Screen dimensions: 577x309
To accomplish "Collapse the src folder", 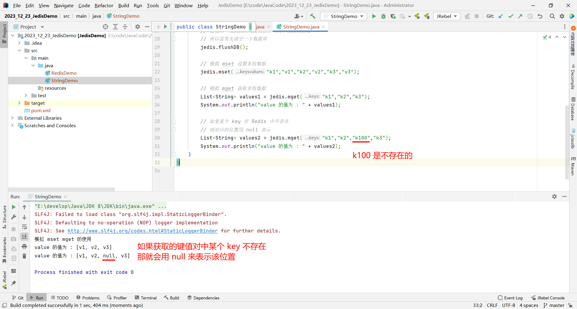I will [19, 50].
